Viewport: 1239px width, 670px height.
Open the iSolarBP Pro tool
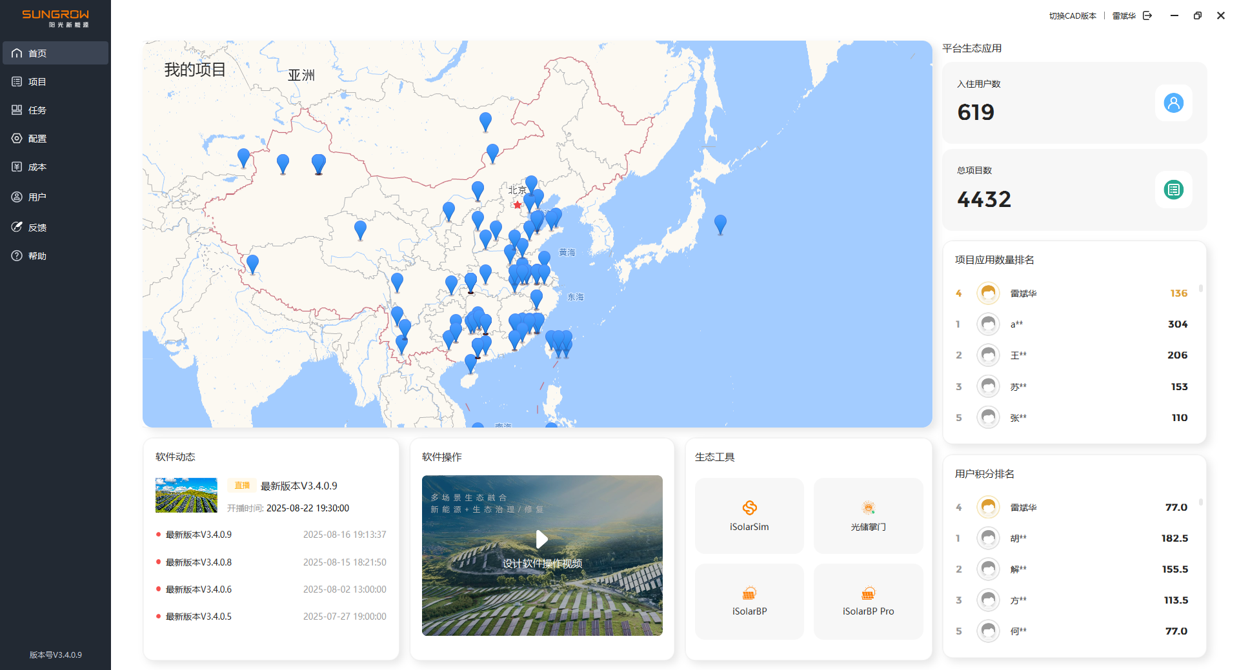pos(868,601)
